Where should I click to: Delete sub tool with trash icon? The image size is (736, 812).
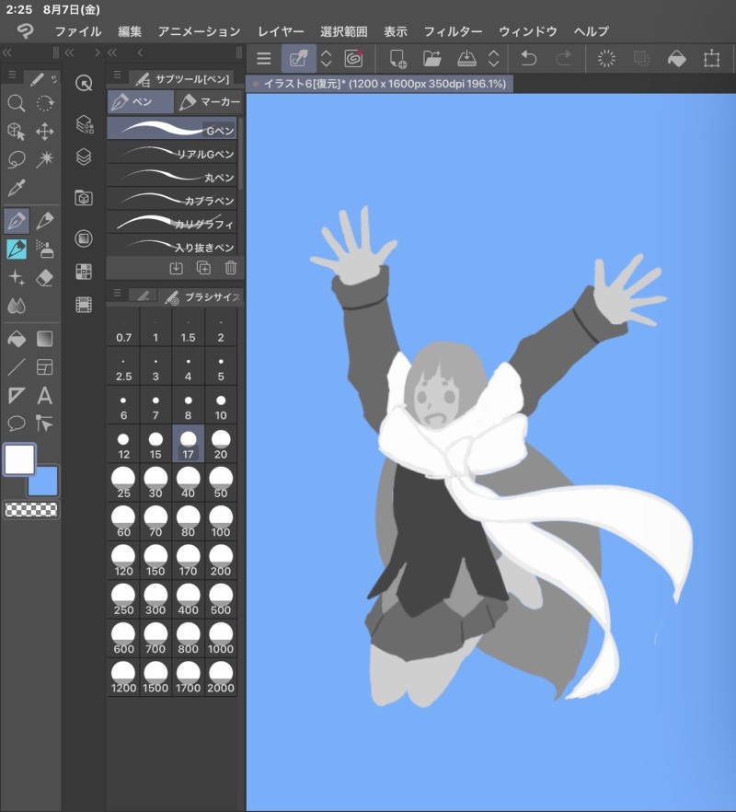(x=231, y=268)
